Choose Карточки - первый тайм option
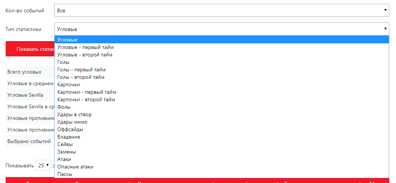Image resolution: width=396 pixels, height=183 pixels. point(86,92)
